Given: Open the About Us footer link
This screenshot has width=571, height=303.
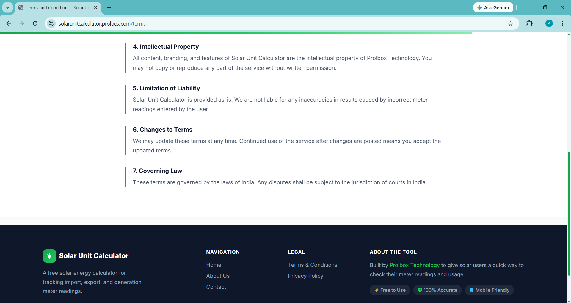Looking at the screenshot, I should (x=218, y=276).
